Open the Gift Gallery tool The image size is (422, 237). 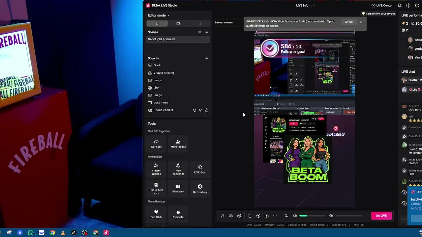tap(200, 189)
